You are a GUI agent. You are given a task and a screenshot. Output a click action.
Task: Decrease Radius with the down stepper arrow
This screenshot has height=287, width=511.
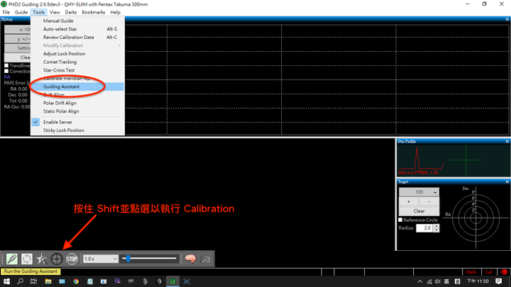coord(436,230)
